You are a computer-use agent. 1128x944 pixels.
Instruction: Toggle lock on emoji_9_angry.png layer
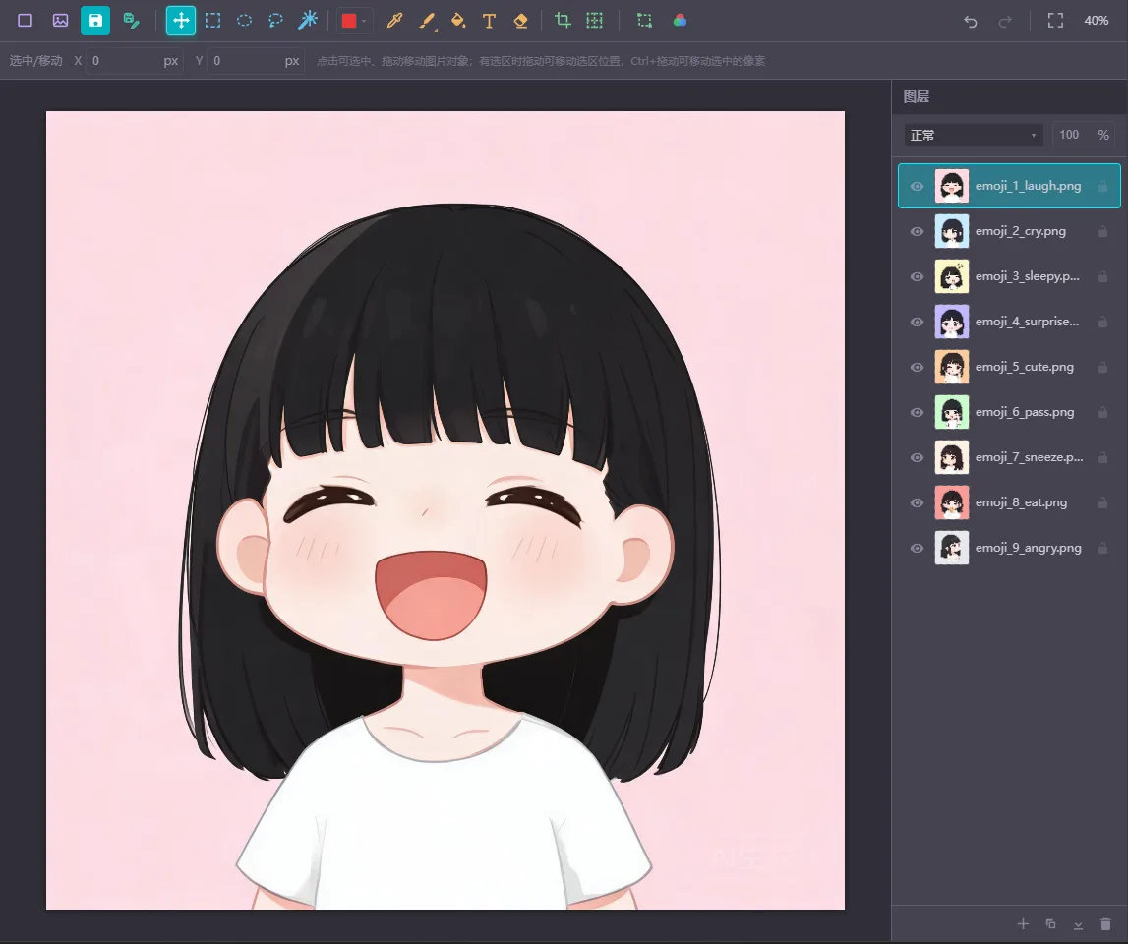[1102, 549]
